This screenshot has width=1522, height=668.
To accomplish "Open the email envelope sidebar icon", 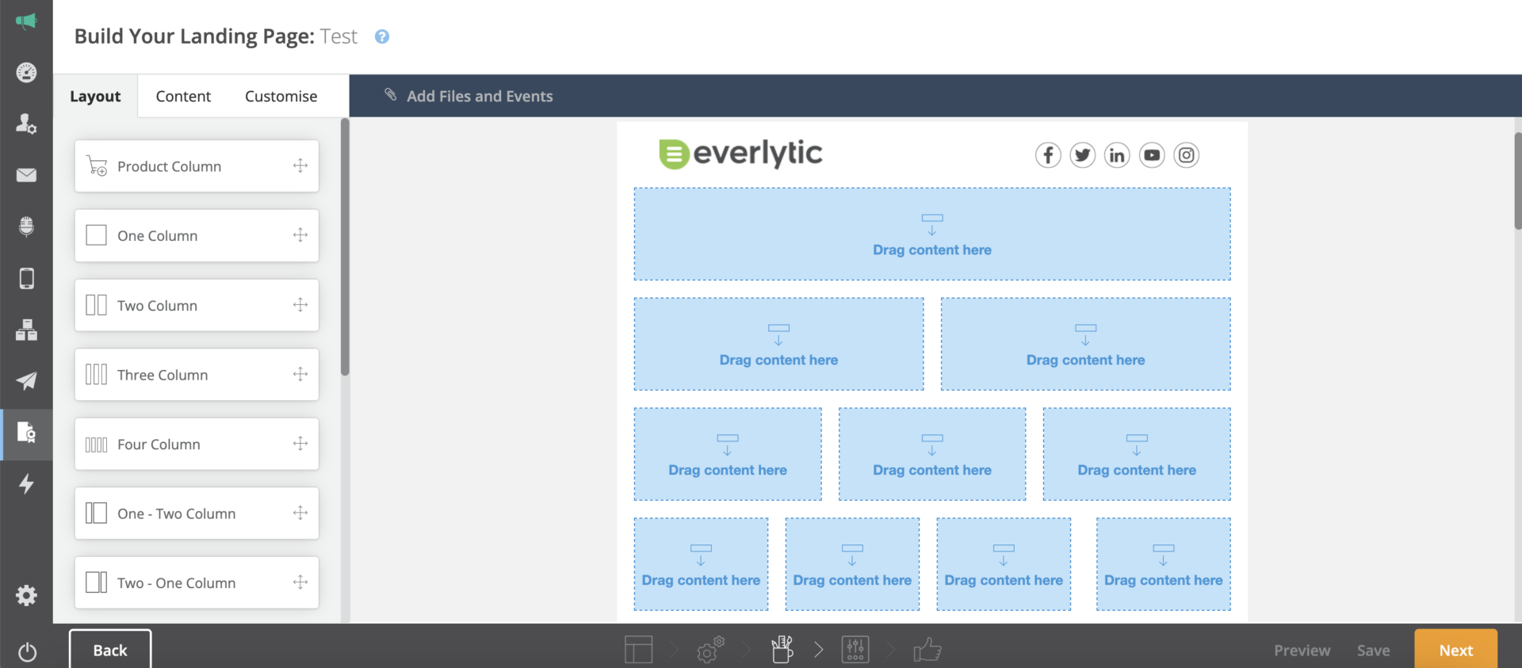I will [26, 175].
